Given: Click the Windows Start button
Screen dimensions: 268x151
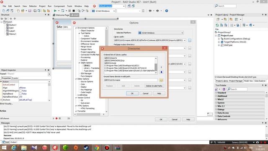Looking at the screenshot, I should 4,148.
